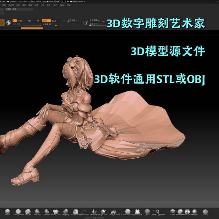Click the labeled bar below the menu row
The width and height of the screenshot is (219, 219).
(19, 9)
